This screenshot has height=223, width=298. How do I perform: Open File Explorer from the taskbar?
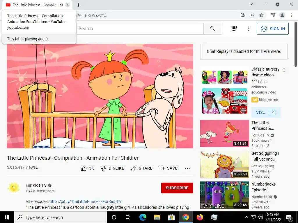tap(157, 217)
